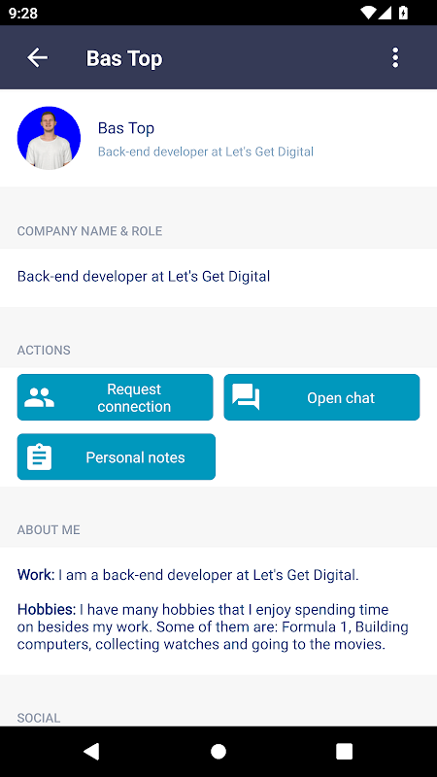View Bas Top's profile photo
The image size is (437, 777).
[x=49, y=138]
